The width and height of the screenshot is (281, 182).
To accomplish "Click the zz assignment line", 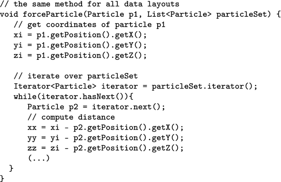I will coord(105,148).
